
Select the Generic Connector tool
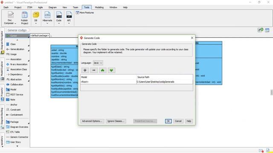click(x=19, y=137)
